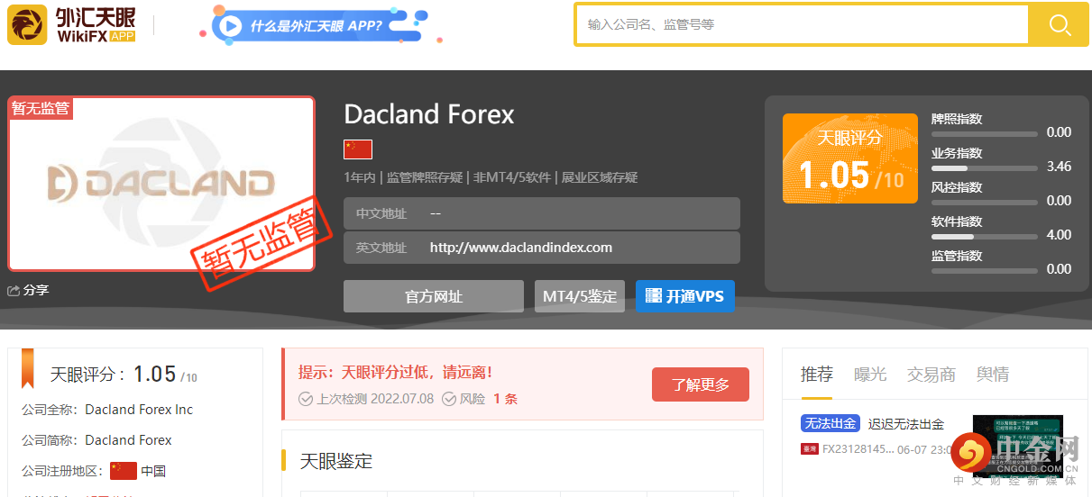Click the MT4/5鉴定 button
This screenshot has width=1092, height=497.
pos(580,296)
